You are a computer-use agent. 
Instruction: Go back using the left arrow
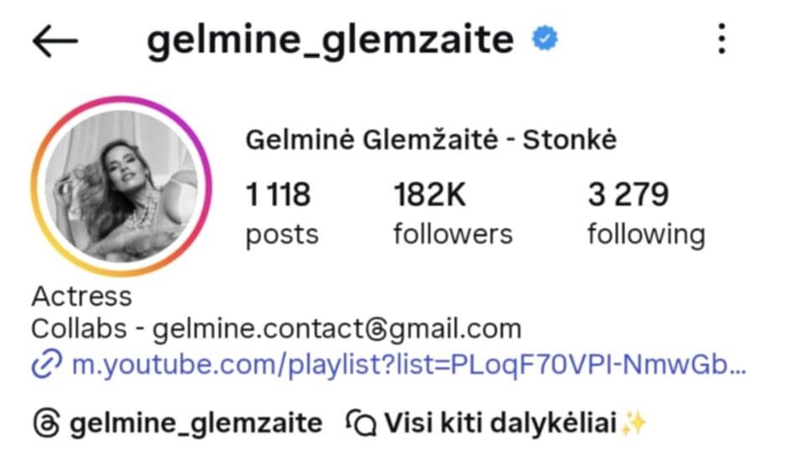[55, 40]
